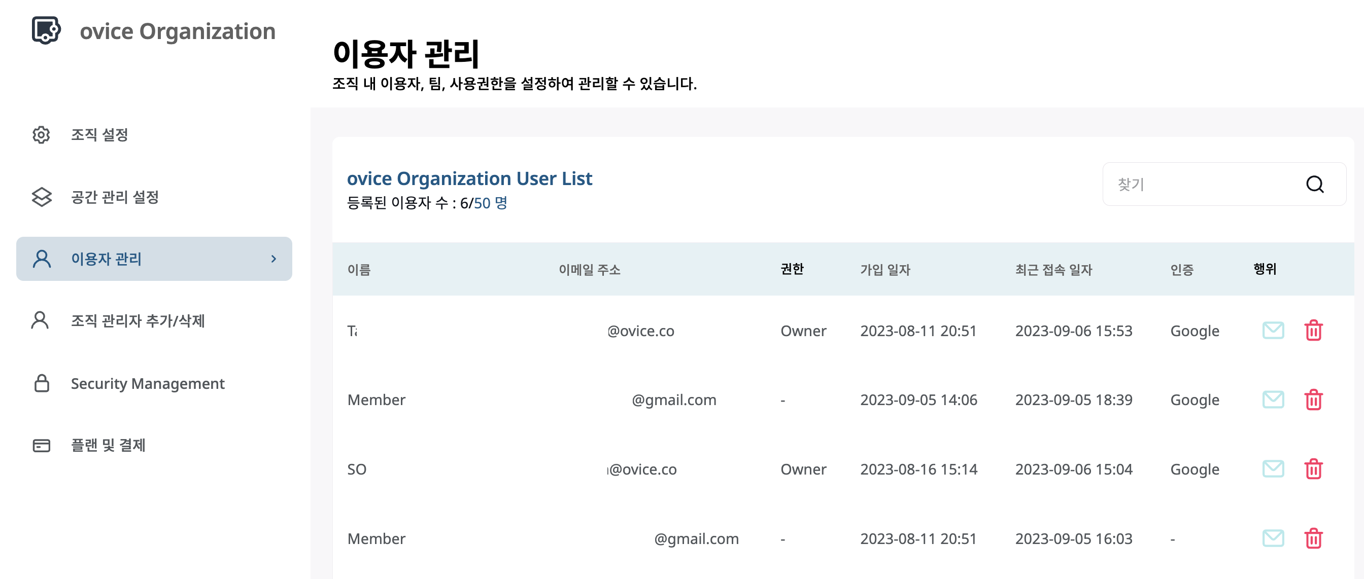Click the Owner role in first row
Viewport: 1364px width, 579px height.
coord(803,331)
